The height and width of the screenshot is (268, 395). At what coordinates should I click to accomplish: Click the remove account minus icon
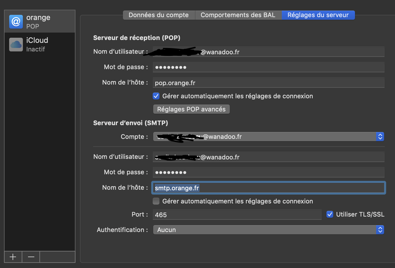pos(31,257)
